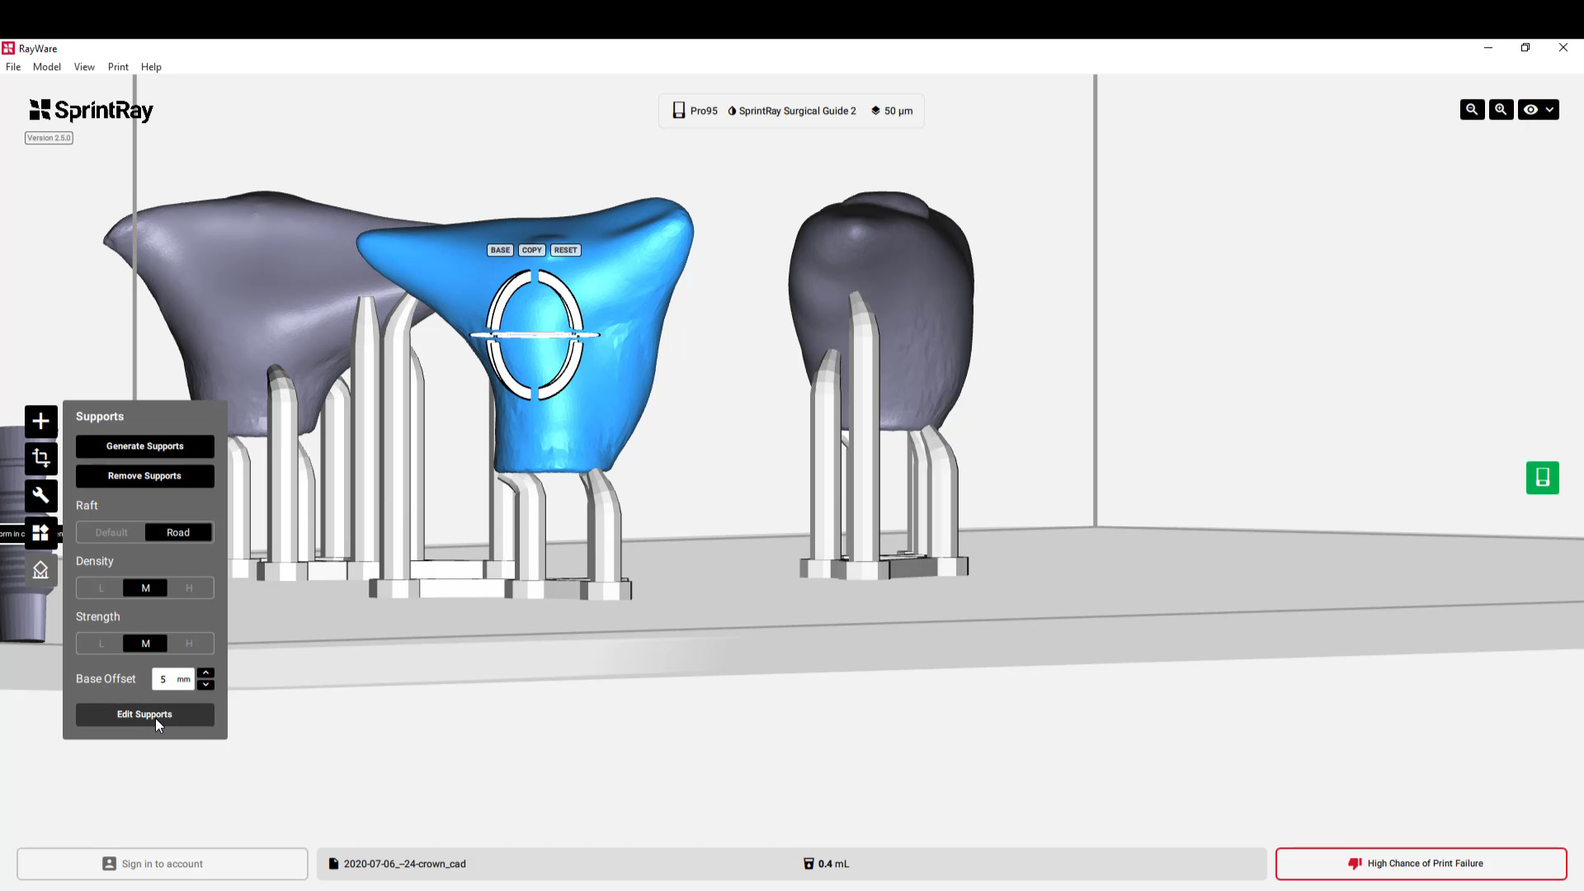Click the RayWare app icon in title bar
The width and height of the screenshot is (1584, 891).
tap(8, 48)
